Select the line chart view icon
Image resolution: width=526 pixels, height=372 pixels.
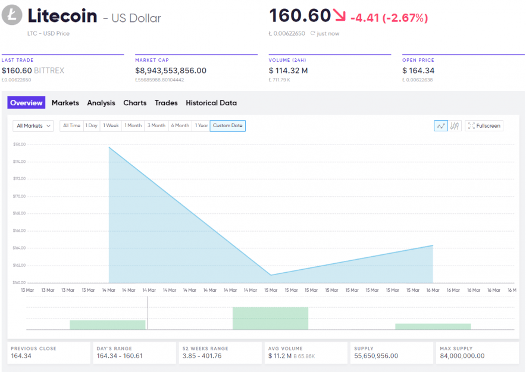[x=441, y=125]
